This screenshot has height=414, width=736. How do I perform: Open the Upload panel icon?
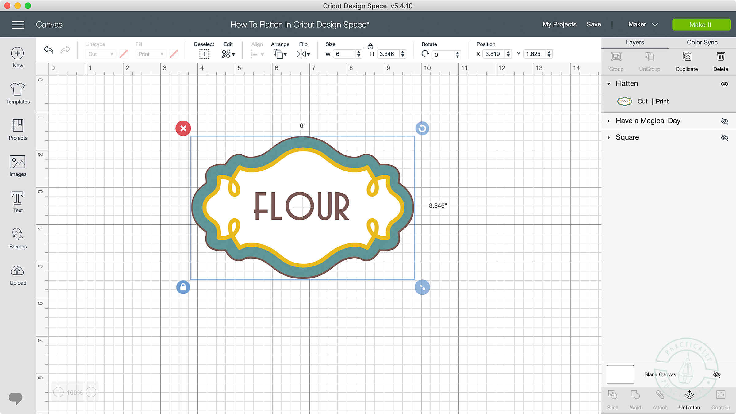(x=17, y=271)
